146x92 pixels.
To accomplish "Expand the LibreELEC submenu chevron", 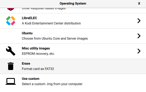I will [x=139, y=21].
